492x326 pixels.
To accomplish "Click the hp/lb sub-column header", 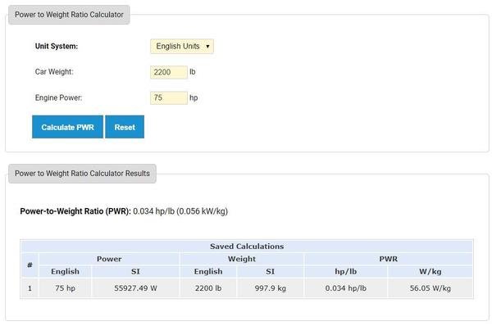I will tap(346, 271).
